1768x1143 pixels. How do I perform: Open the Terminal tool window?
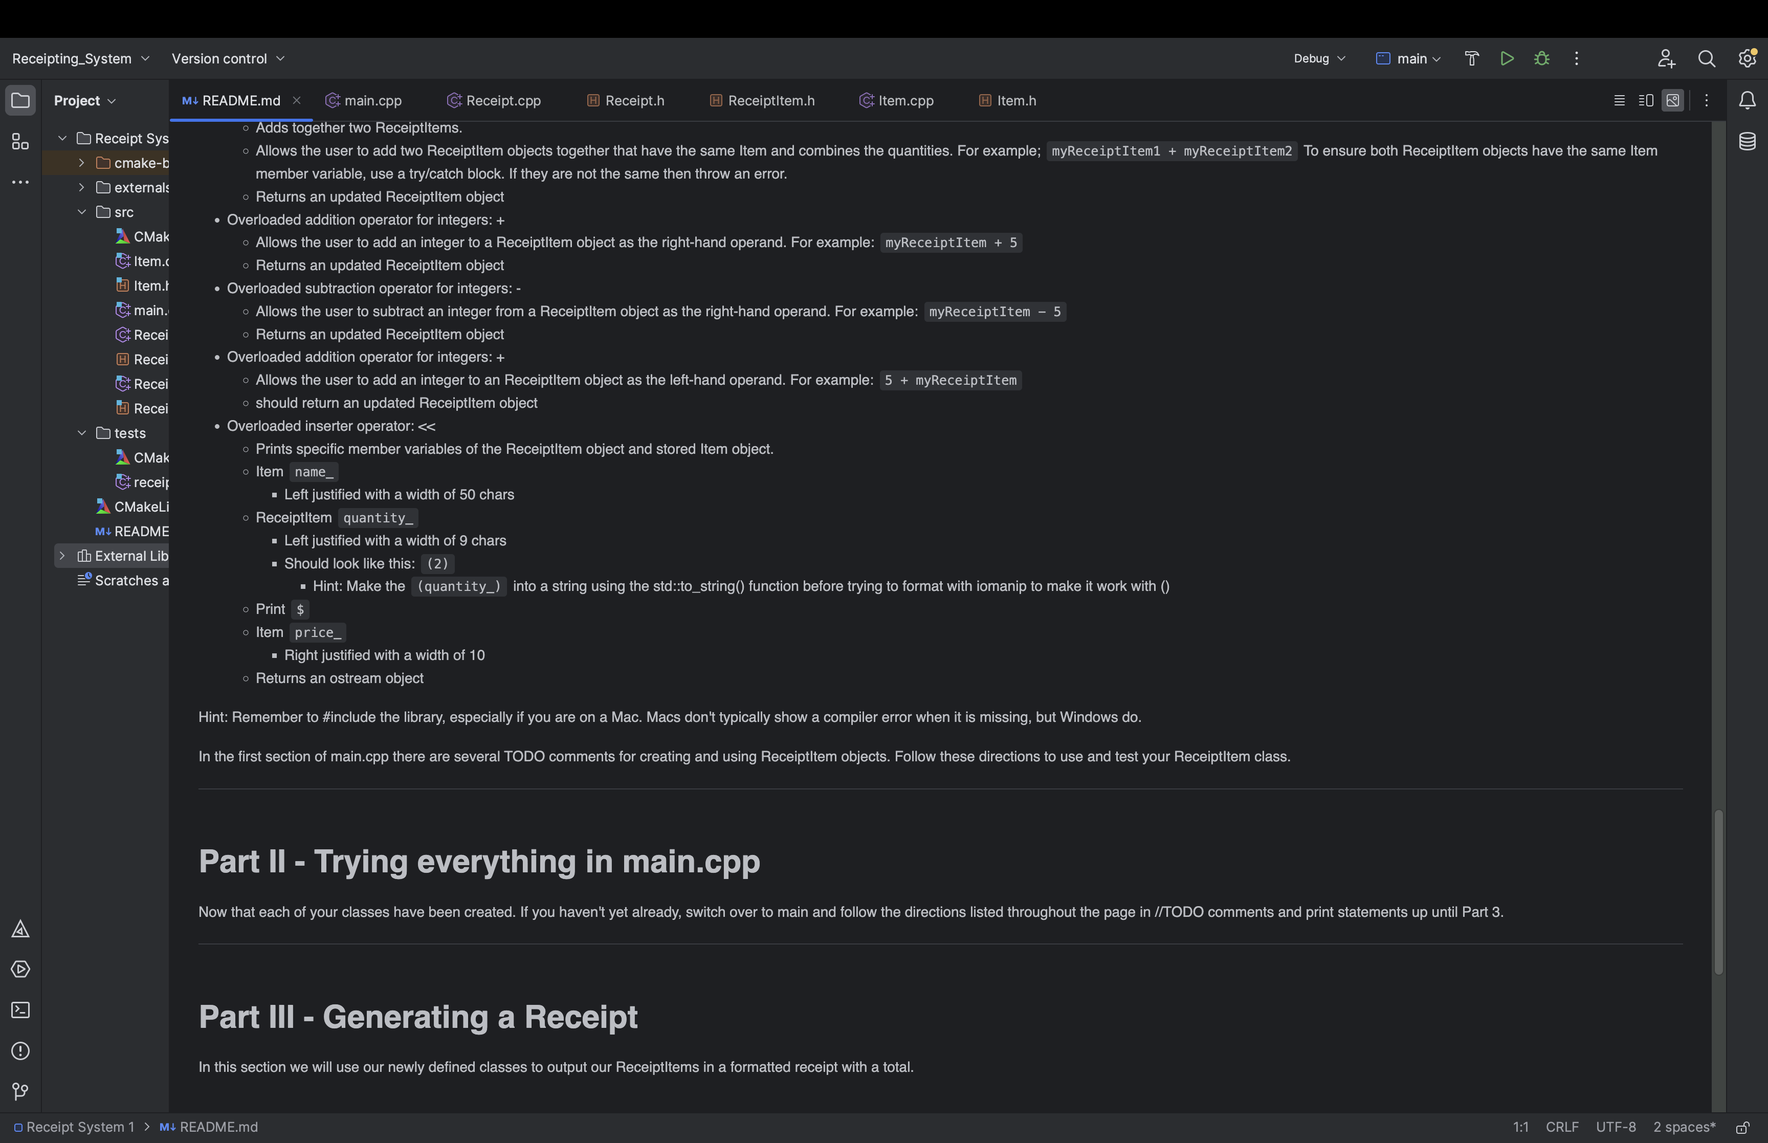[20, 1010]
